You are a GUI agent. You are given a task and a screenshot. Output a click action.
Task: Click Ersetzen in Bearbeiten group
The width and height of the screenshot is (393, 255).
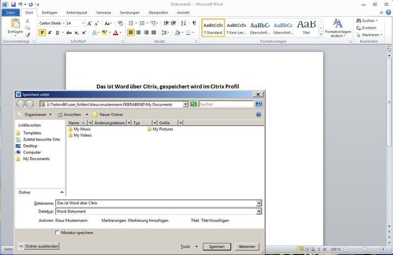click(x=366, y=28)
